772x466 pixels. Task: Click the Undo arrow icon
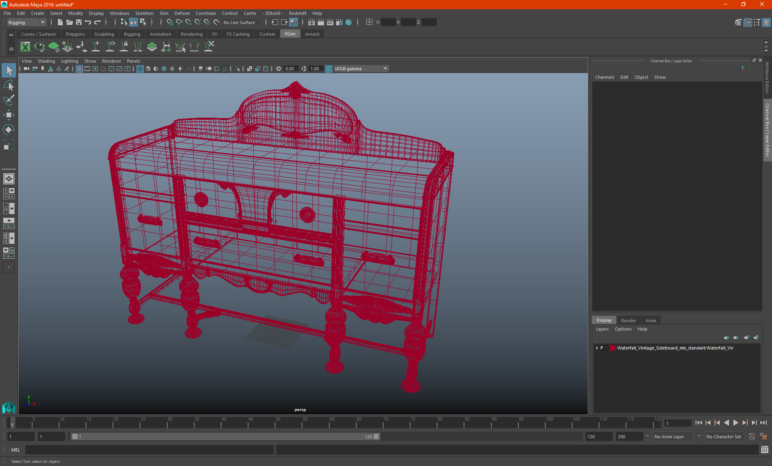pyautogui.click(x=88, y=22)
